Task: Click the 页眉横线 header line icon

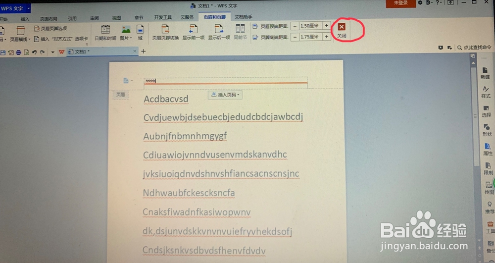Action: tap(21, 31)
